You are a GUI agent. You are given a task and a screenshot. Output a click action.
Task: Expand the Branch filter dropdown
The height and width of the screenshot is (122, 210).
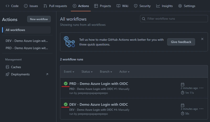pyautogui.click(x=106, y=72)
